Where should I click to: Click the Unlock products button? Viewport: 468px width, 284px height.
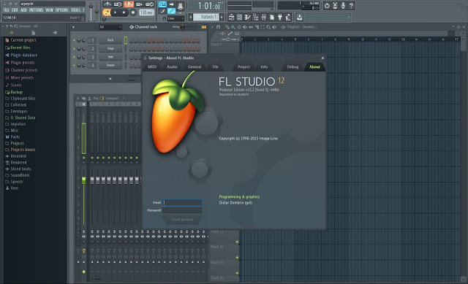tap(182, 219)
